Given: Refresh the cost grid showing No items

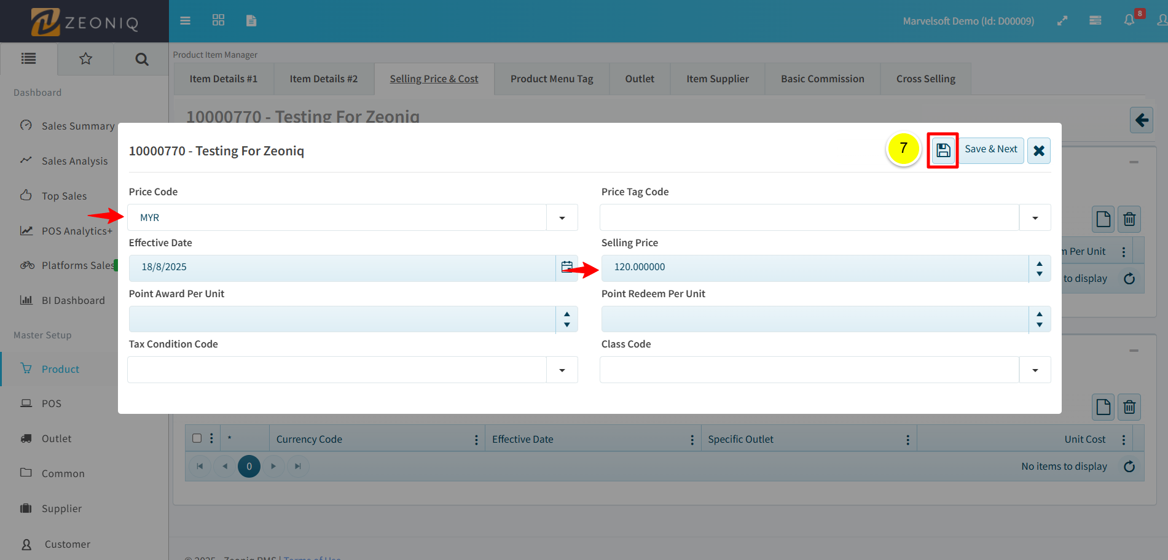Looking at the screenshot, I should click(1129, 467).
